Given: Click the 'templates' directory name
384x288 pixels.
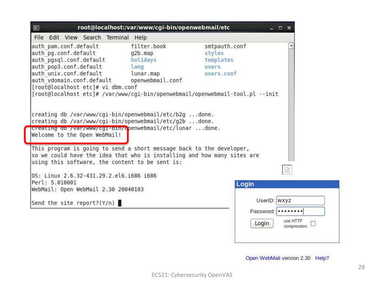Looking at the screenshot, I should 219,60.
